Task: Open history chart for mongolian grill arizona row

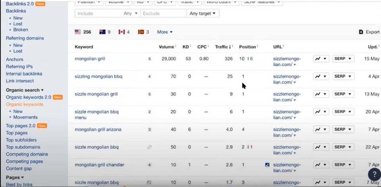Action: click(321, 129)
